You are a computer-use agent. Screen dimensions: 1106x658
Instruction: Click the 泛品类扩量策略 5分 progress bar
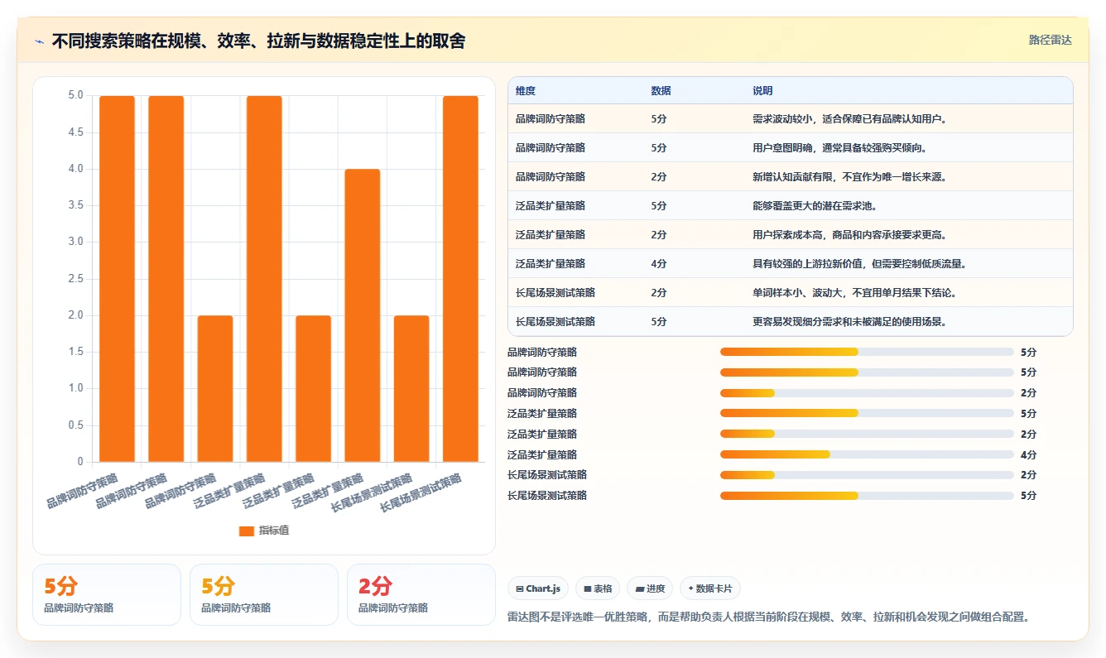(867, 414)
